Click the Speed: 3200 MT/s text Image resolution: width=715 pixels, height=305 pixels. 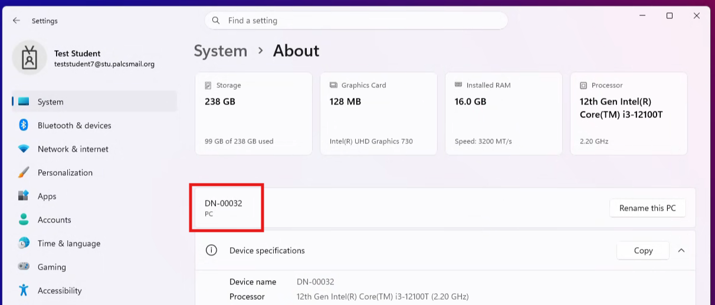pyautogui.click(x=483, y=142)
